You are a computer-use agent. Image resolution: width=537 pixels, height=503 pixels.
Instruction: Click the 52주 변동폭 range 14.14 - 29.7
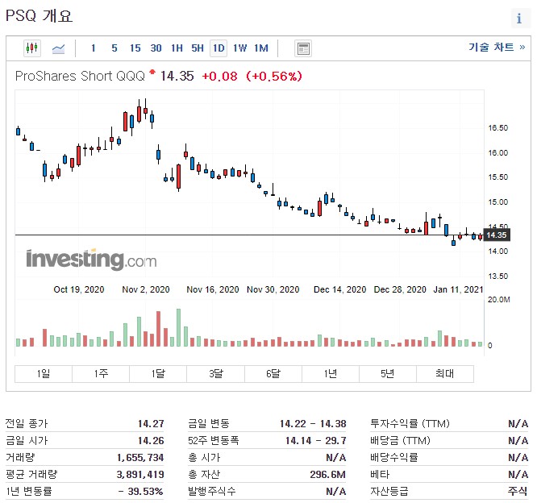point(316,440)
